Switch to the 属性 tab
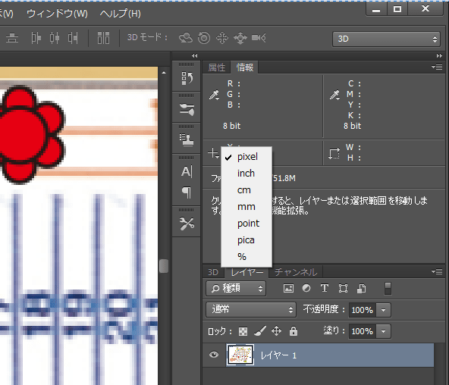 [216, 67]
